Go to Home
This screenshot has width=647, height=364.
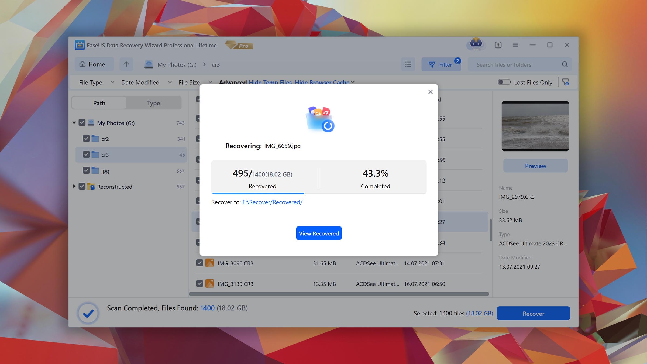pos(94,64)
